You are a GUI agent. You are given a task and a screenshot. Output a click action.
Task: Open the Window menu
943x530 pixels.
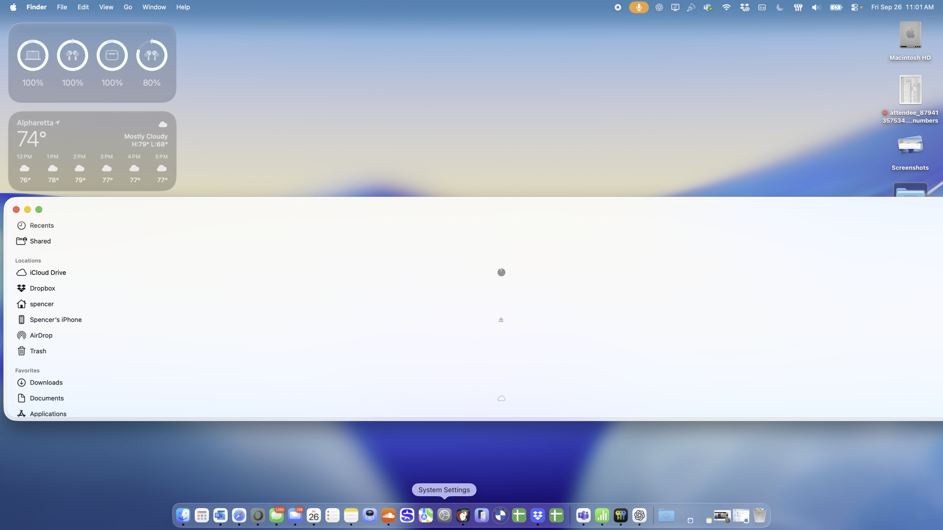click(x=154, y=8)
